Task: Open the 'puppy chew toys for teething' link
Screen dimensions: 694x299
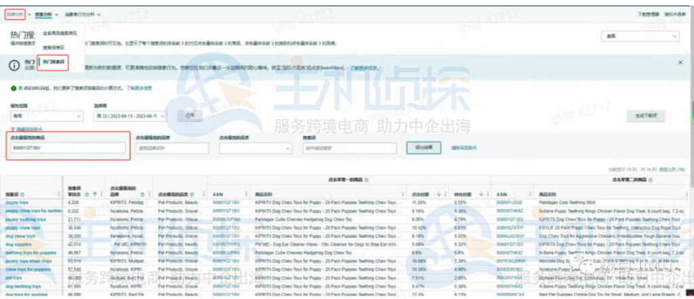Action: pyautogui.click(x=34, y=211)
